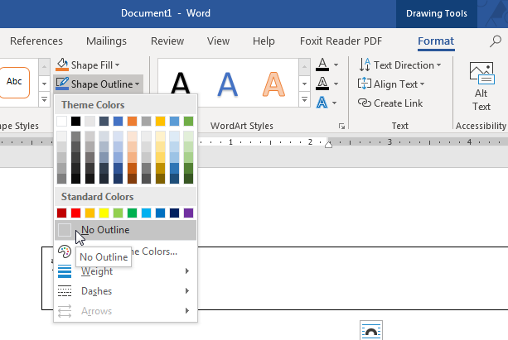
Task: Open the Align Text dropdown
Action: (x=391, y=84)
